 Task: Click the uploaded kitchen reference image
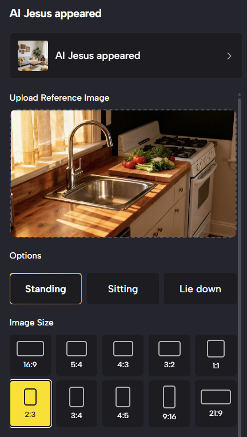(123, 174)
